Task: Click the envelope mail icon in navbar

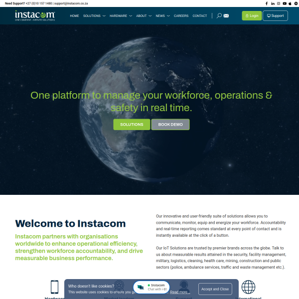Action: pos(226,15)
